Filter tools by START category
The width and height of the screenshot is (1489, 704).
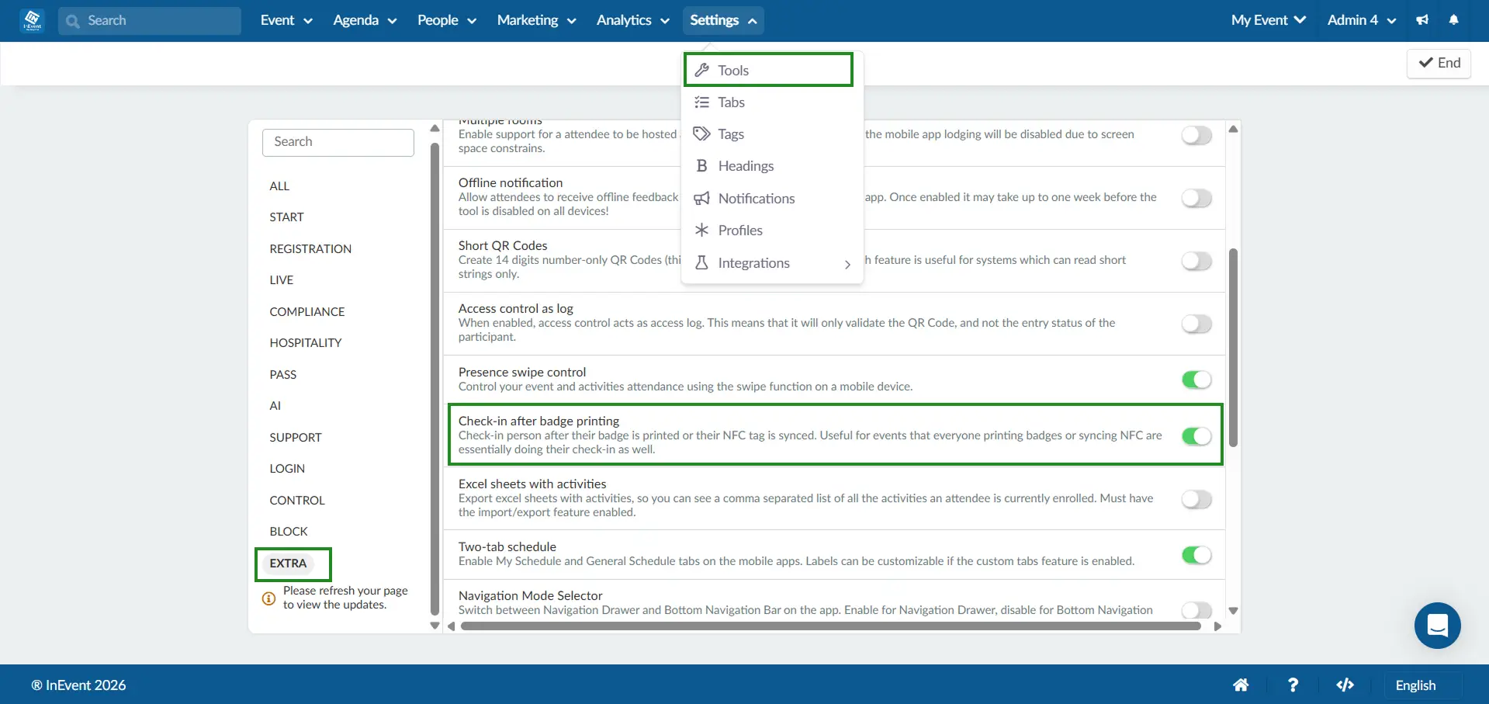pos(286,217)
